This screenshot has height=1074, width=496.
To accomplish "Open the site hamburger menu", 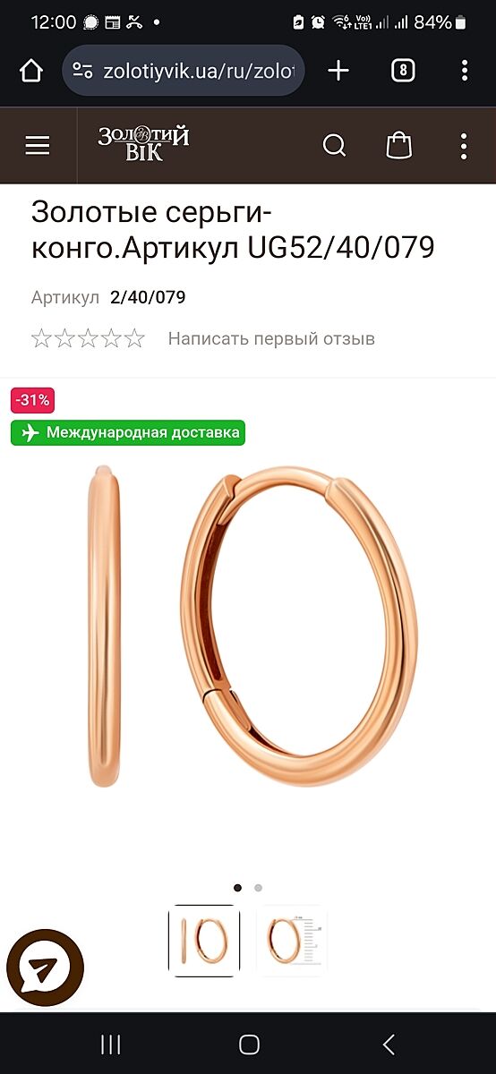I will (38, 145).
